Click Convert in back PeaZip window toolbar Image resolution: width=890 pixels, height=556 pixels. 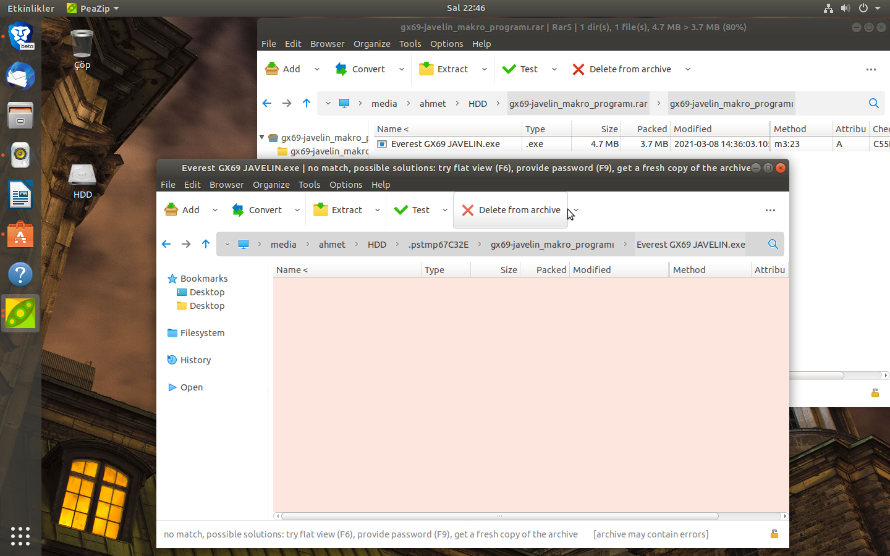pyautogui.click(x=360, y=69)
